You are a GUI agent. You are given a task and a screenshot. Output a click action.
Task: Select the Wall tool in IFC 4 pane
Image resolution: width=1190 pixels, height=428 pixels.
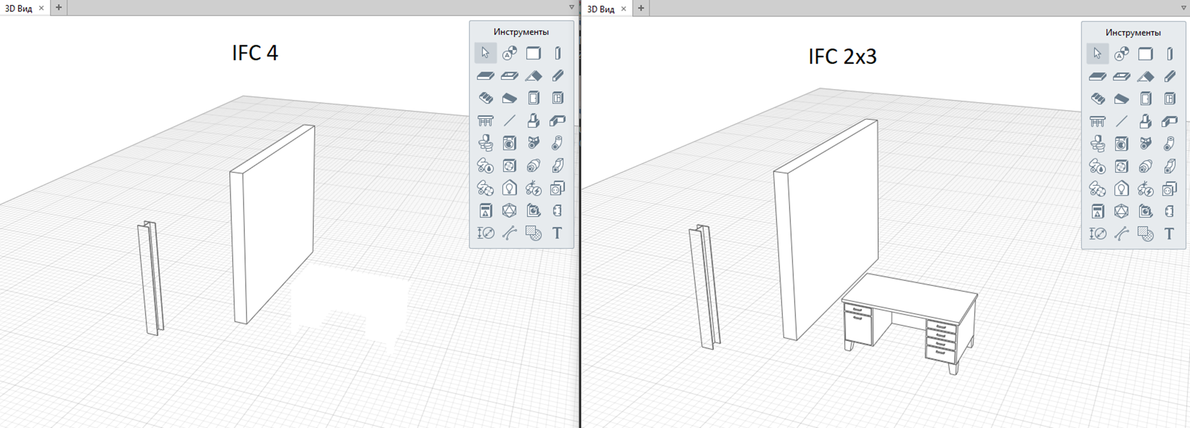(x=533, y=53)
